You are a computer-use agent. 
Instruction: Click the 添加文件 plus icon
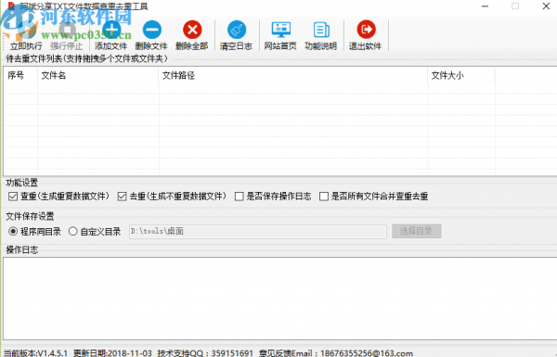tap(111, 30)
